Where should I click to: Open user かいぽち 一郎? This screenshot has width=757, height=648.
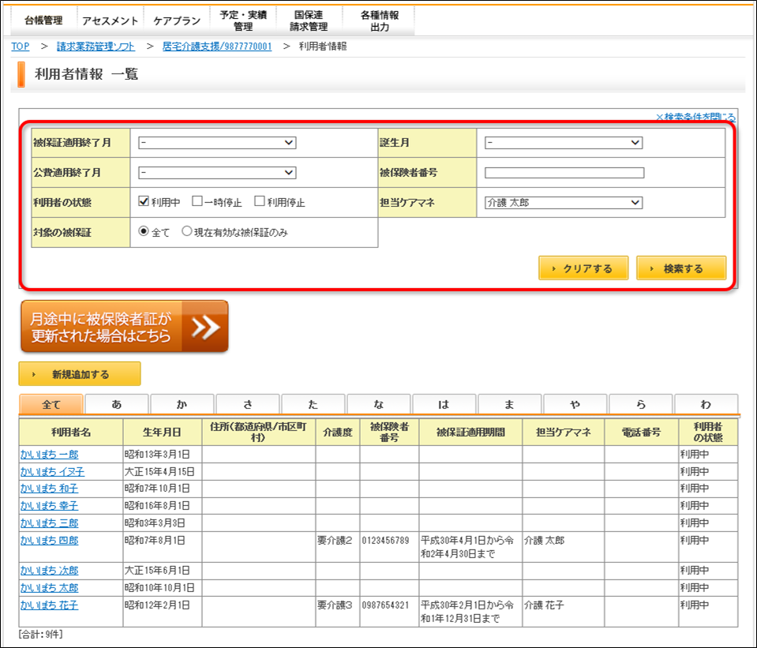[49, 455]
